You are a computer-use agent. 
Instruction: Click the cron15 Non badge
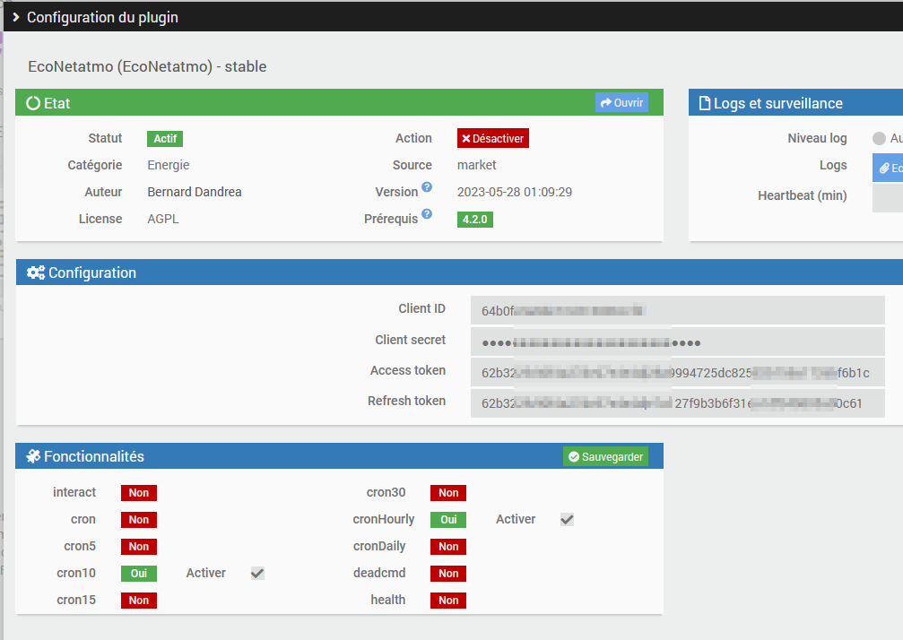tap(139, 601)
